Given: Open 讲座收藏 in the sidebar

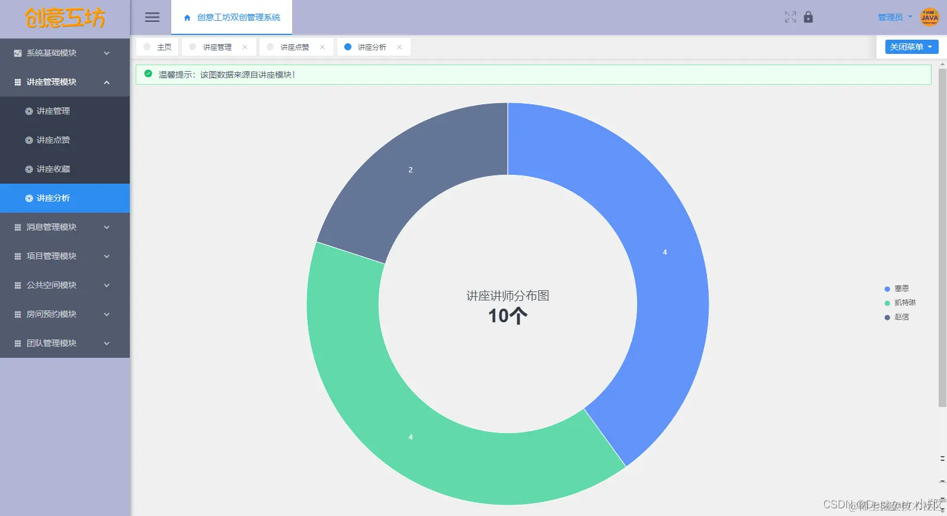Looking at the screenshot, I should (65, 169).
